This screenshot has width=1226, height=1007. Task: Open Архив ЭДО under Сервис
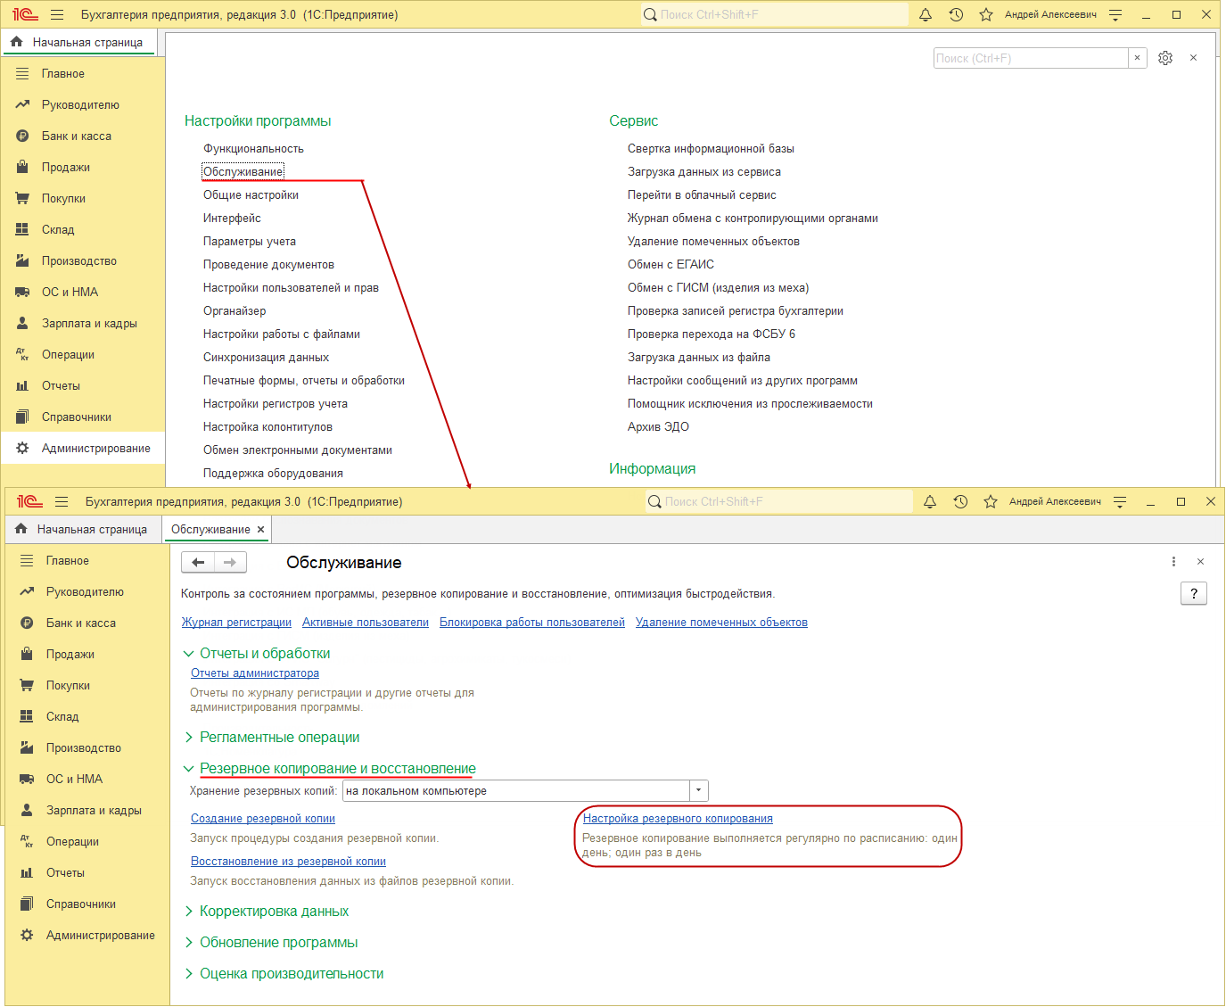(658, 427)
